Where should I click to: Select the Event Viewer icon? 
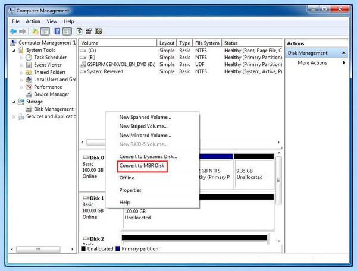[29, 65]
